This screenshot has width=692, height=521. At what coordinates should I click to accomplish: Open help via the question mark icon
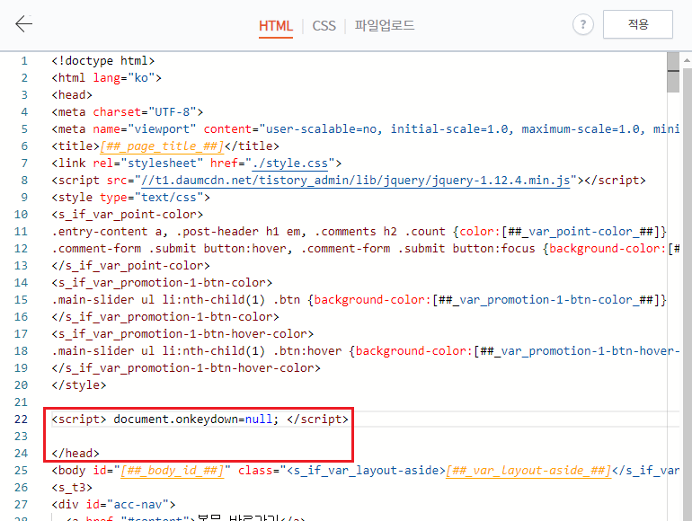click(583, 24)
